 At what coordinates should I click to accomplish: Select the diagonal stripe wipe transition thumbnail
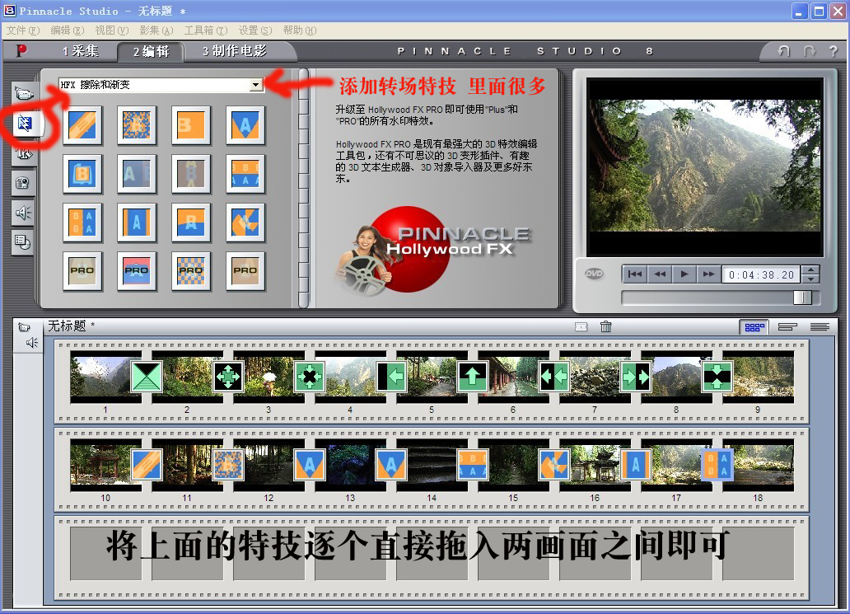[82, 124]
